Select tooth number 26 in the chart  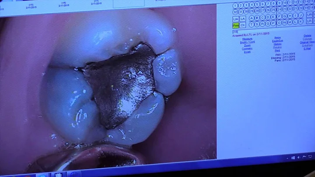click(x=268, y=10)
